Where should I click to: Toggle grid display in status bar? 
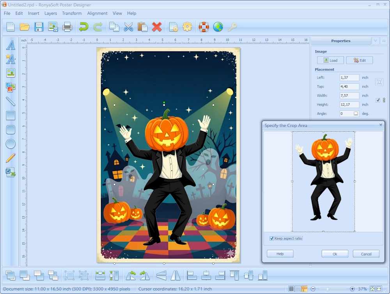(x=291, y=289)
